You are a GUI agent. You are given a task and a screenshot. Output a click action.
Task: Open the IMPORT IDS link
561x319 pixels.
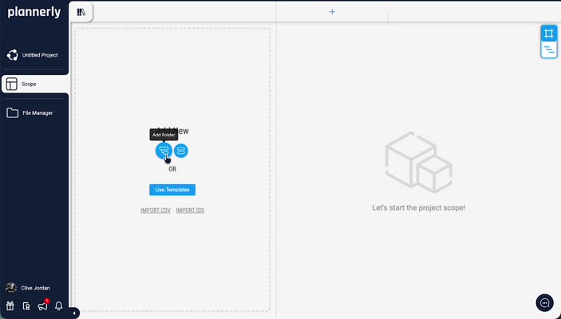click(190, 211)
